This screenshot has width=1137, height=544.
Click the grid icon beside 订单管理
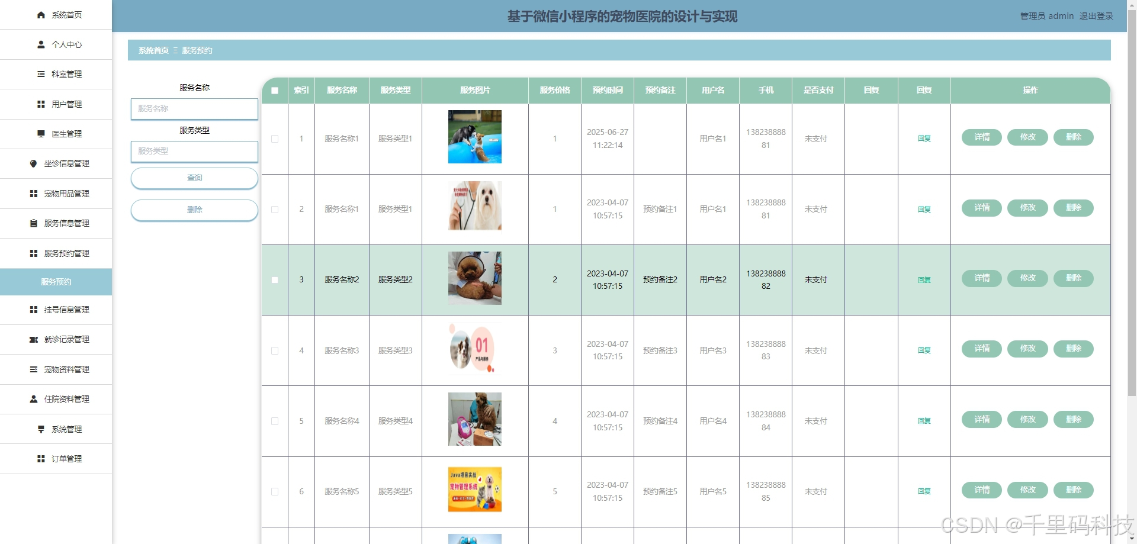click(41, 459)
